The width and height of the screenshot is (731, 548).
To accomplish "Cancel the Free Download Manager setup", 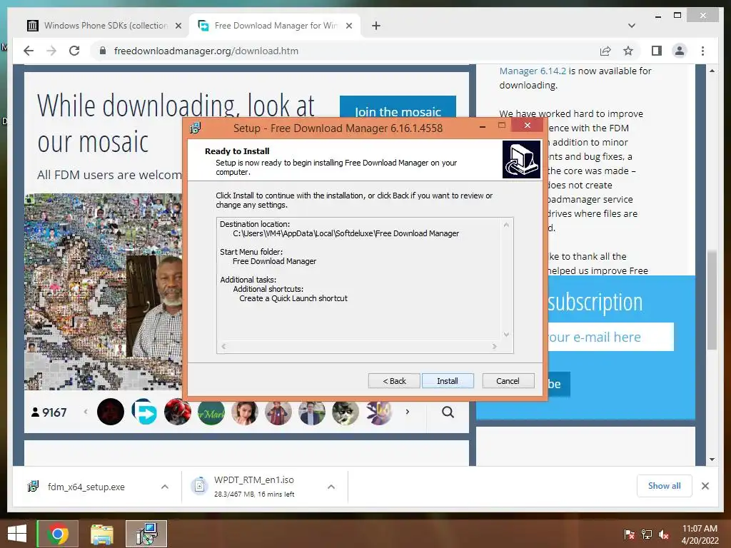I will (508, 381).
